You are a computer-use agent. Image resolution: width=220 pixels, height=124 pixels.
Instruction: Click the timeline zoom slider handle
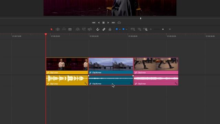click(163, 29)
